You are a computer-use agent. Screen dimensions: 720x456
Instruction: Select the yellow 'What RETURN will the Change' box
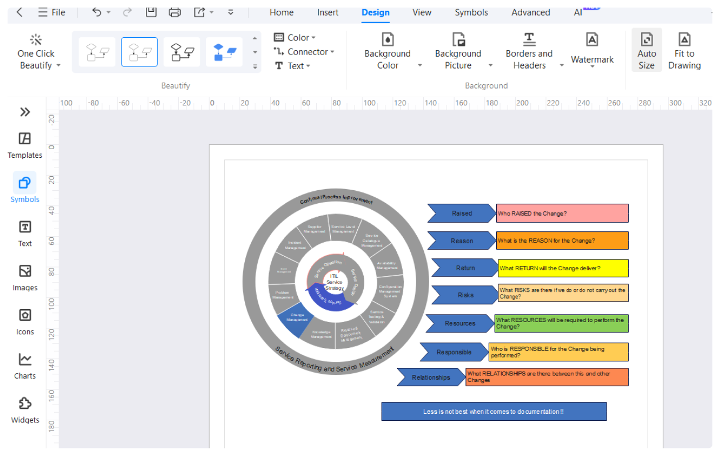563,268
